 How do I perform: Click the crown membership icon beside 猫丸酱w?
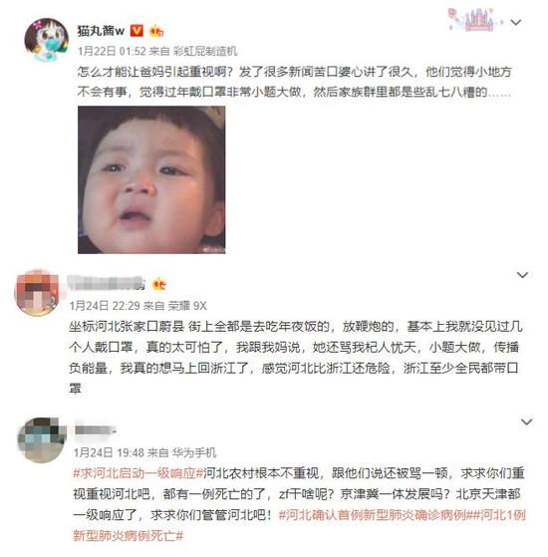click(x=156, y=31)
